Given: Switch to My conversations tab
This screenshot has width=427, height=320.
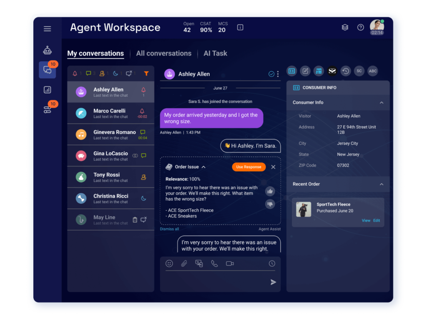Looking at the screenshot, I should (95, 53).
